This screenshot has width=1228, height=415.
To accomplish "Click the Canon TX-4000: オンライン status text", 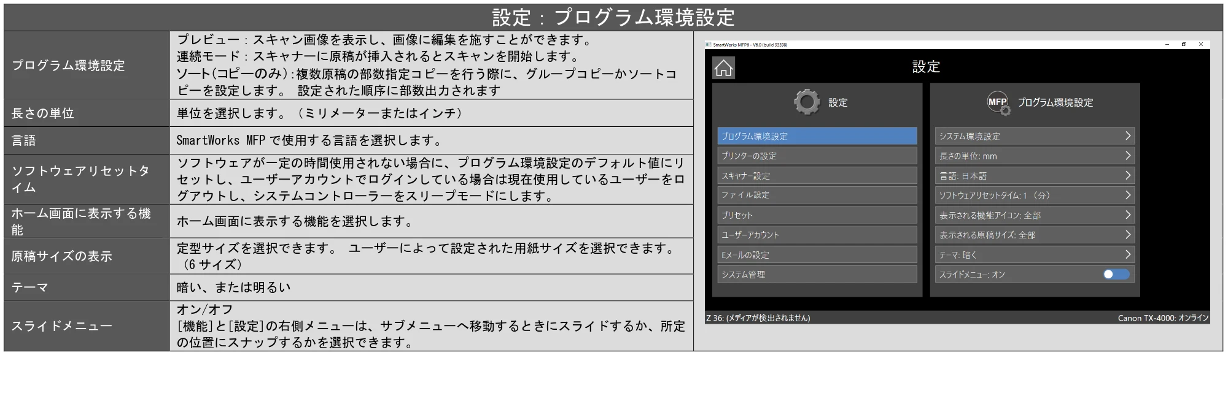I will pos(1163,318).
